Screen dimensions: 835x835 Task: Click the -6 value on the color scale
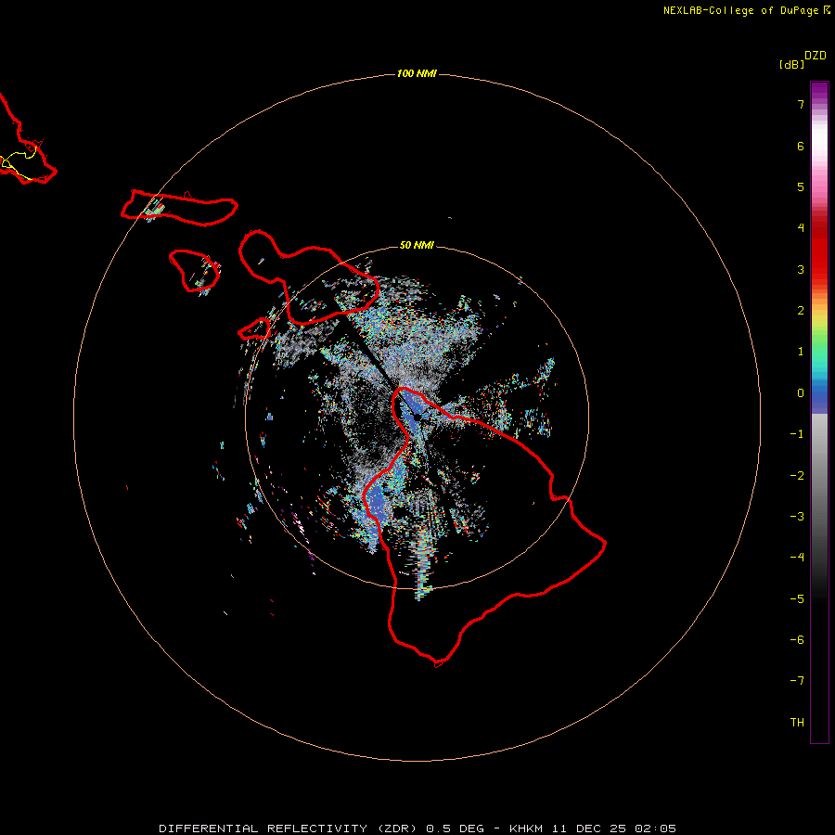click(x=797, y=640)
